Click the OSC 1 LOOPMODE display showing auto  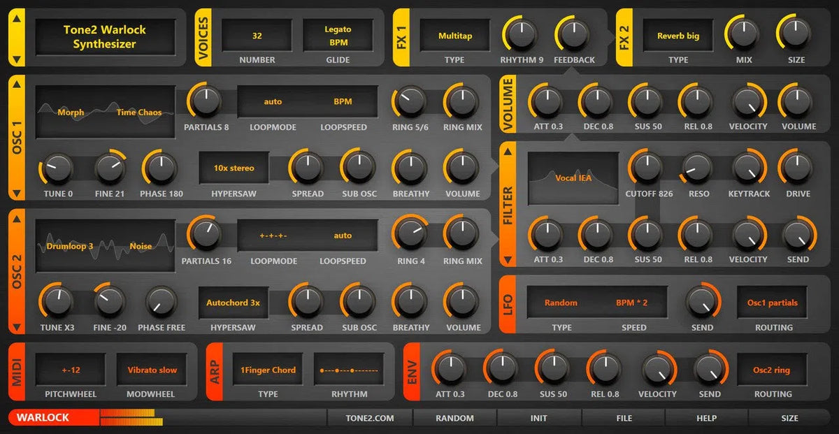coord(271,102)
